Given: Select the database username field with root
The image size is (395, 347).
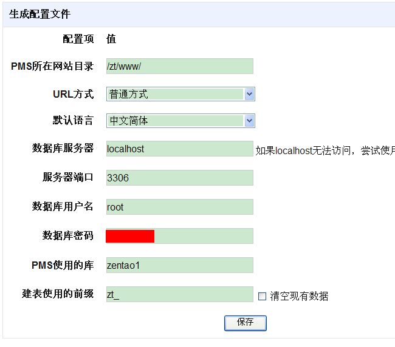Looking at the screenshot, I should pyautogui.click(x=179, y=207).
